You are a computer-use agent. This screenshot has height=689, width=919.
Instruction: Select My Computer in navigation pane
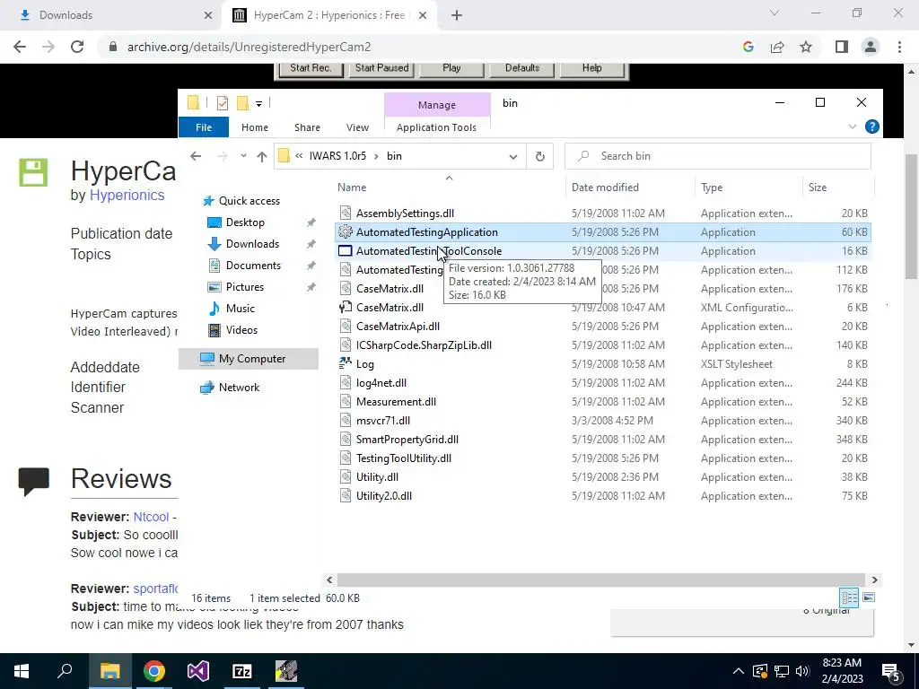click(x=249, y=359)
